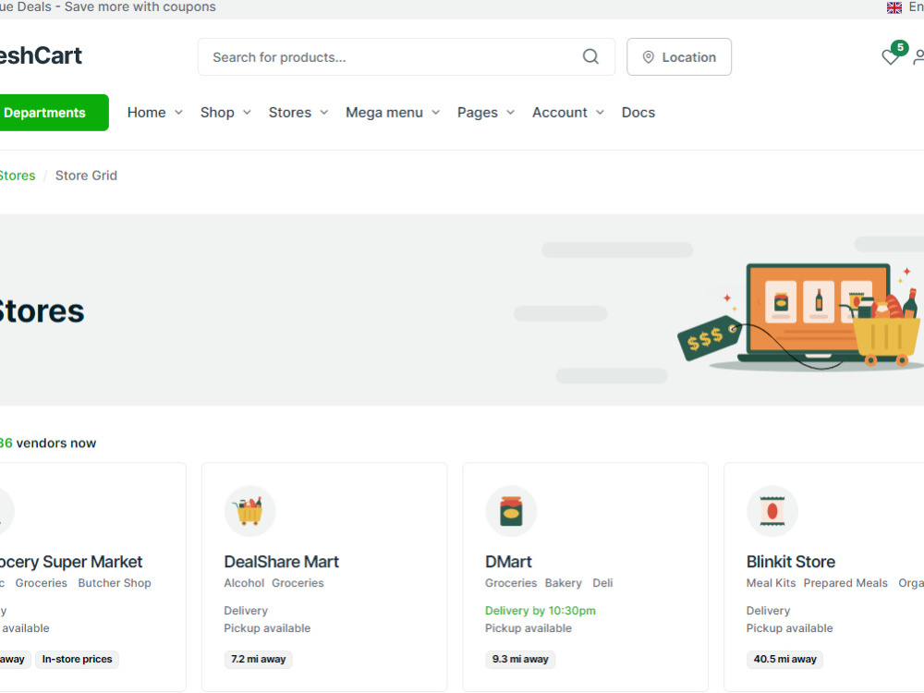Image resolution: width=924 pixels, height=693 pixels.
Task: Click the wishlist heart icon
Action: coord(890,57)
